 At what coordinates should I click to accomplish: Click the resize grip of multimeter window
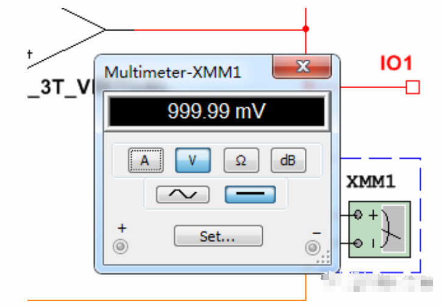(x=324, y=257)
